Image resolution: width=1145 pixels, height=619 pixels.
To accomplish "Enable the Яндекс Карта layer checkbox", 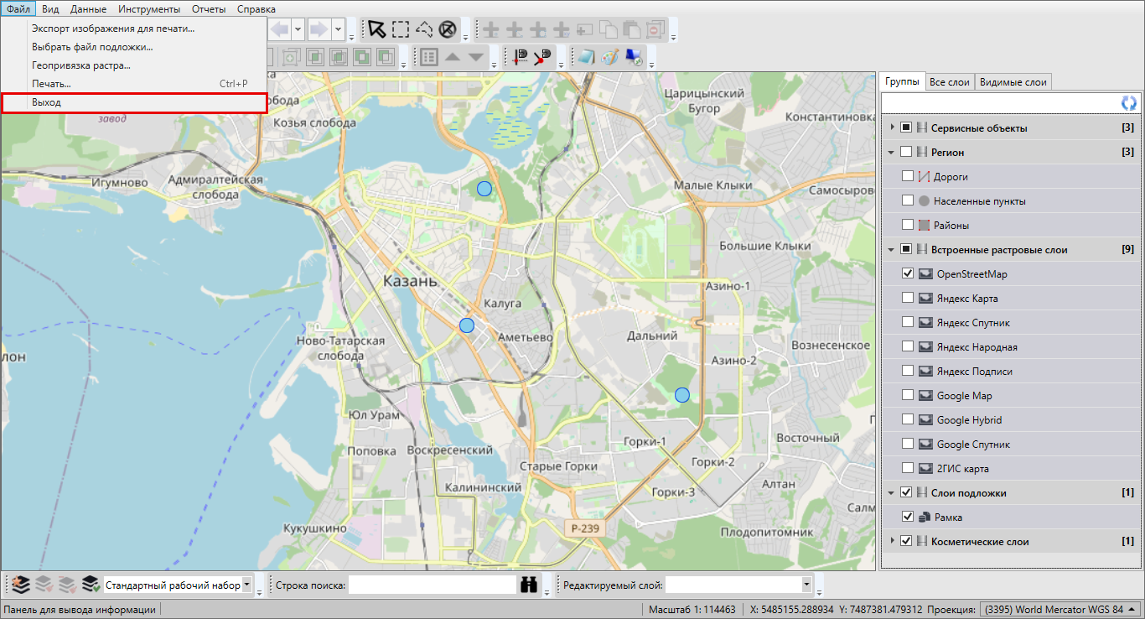I will point(907,298).
